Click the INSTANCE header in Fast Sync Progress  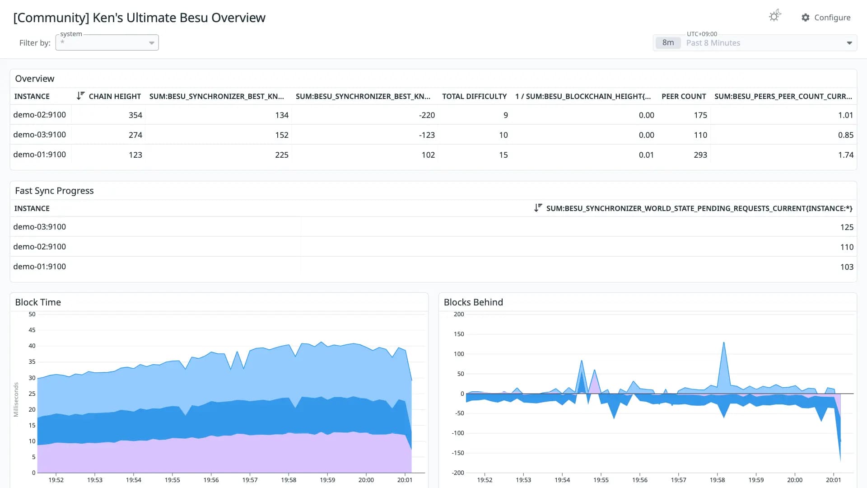[x=32, y=208]
